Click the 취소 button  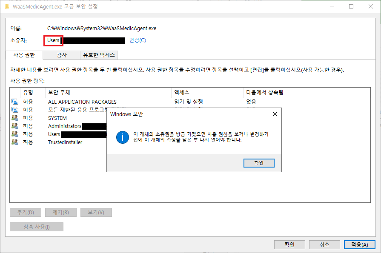pos(324,245)
